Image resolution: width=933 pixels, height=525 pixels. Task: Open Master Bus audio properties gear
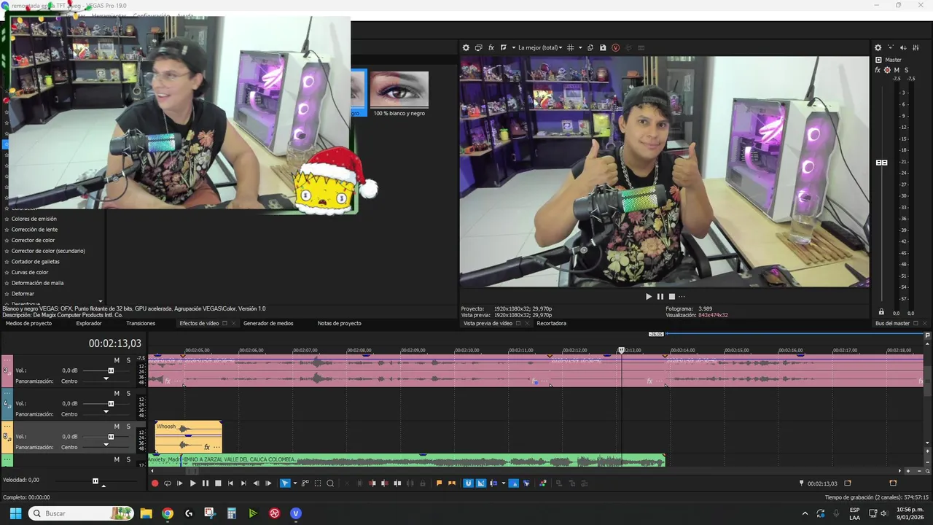pyautogui.click(x=878, y=47)
